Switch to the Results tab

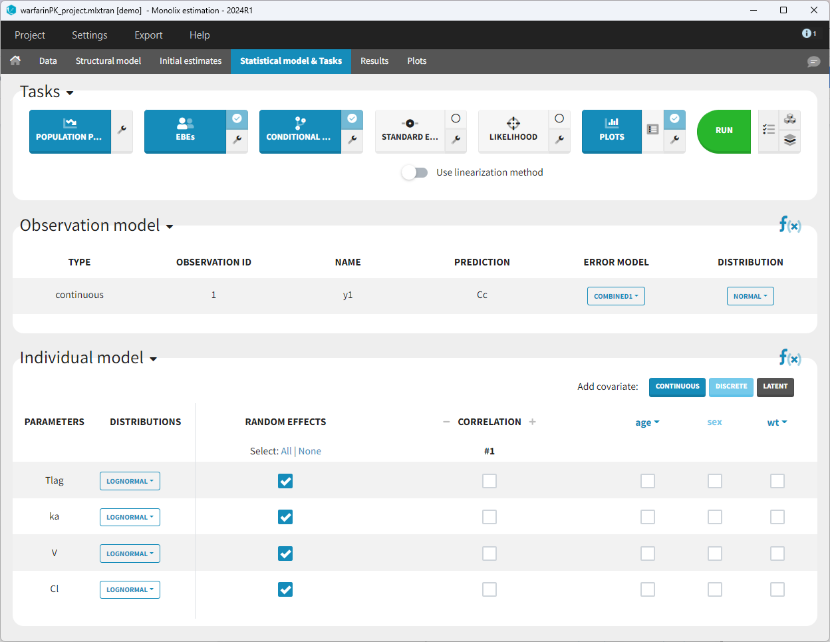(x=374, y=61)
